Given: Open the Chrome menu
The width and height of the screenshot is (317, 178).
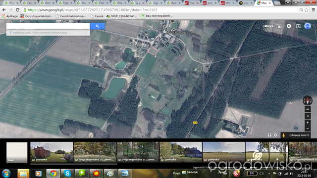Looking at the screenshot, I should click(x=314, y=10).
